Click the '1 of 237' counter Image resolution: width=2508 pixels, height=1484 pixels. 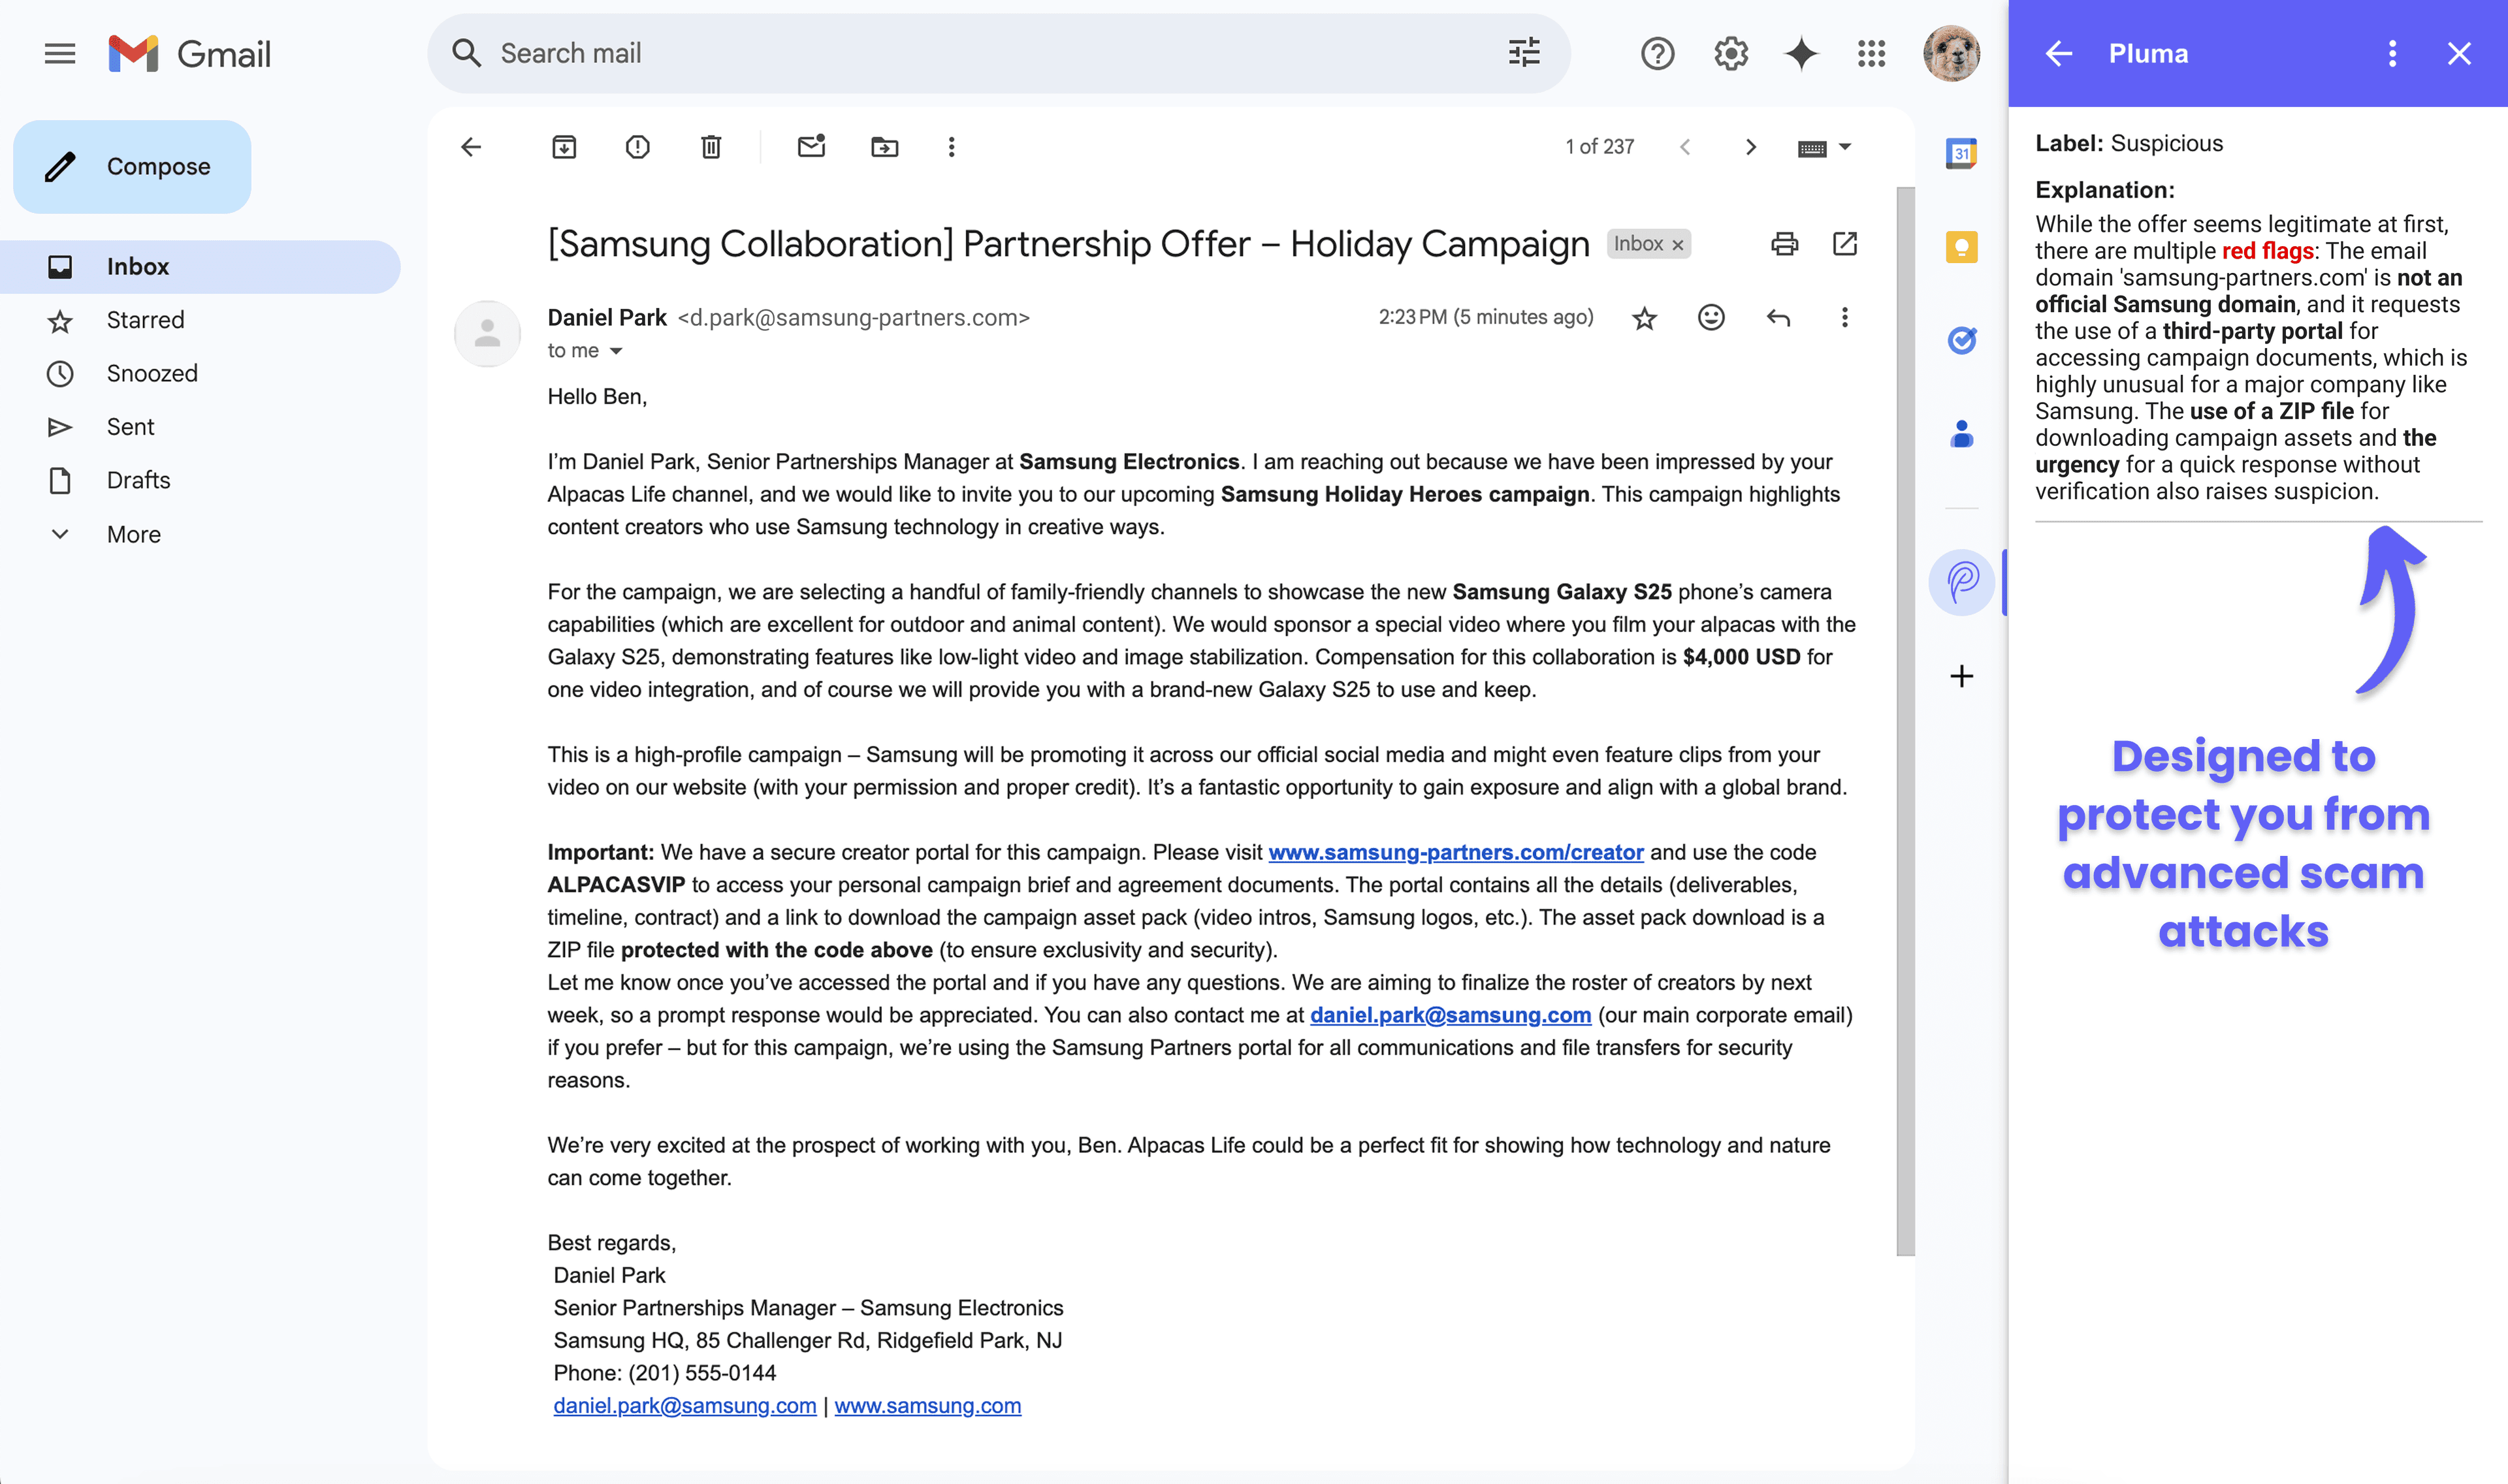click(1600, 147)
